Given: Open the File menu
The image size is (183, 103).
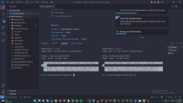Looking at the screenshot, I should (x=7, y=2).
